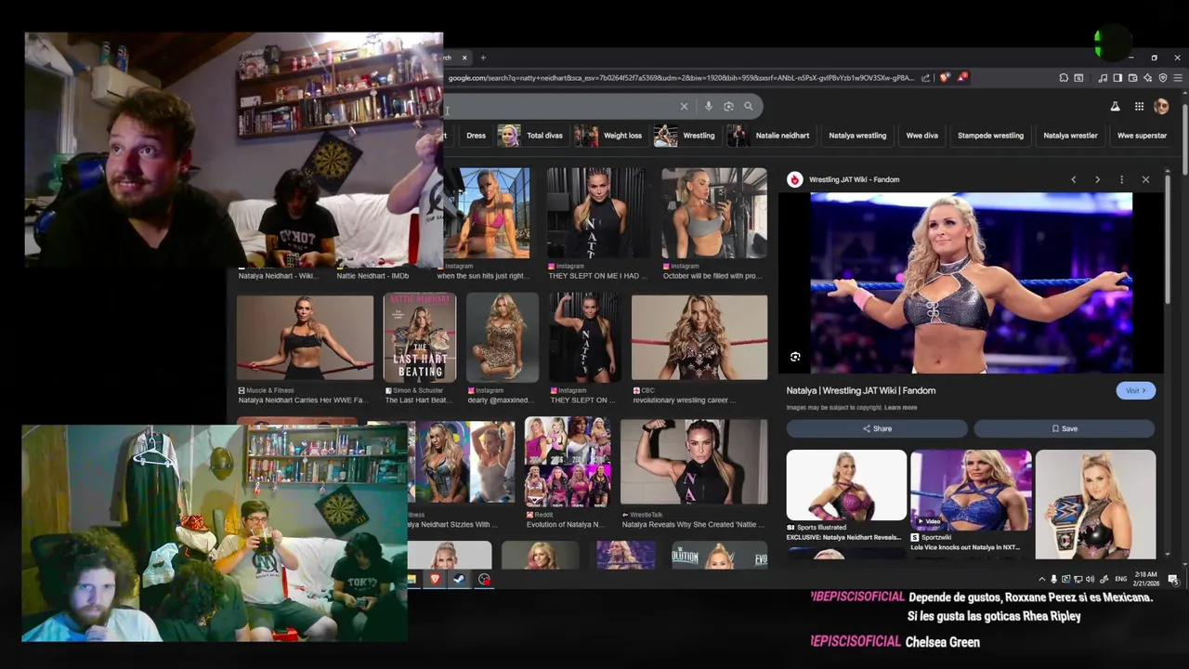Open Steam from the taskbar

pos(459,579)
